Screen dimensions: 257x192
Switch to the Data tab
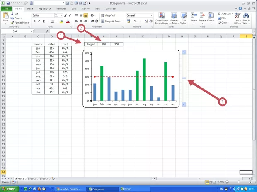click(74, 9)
